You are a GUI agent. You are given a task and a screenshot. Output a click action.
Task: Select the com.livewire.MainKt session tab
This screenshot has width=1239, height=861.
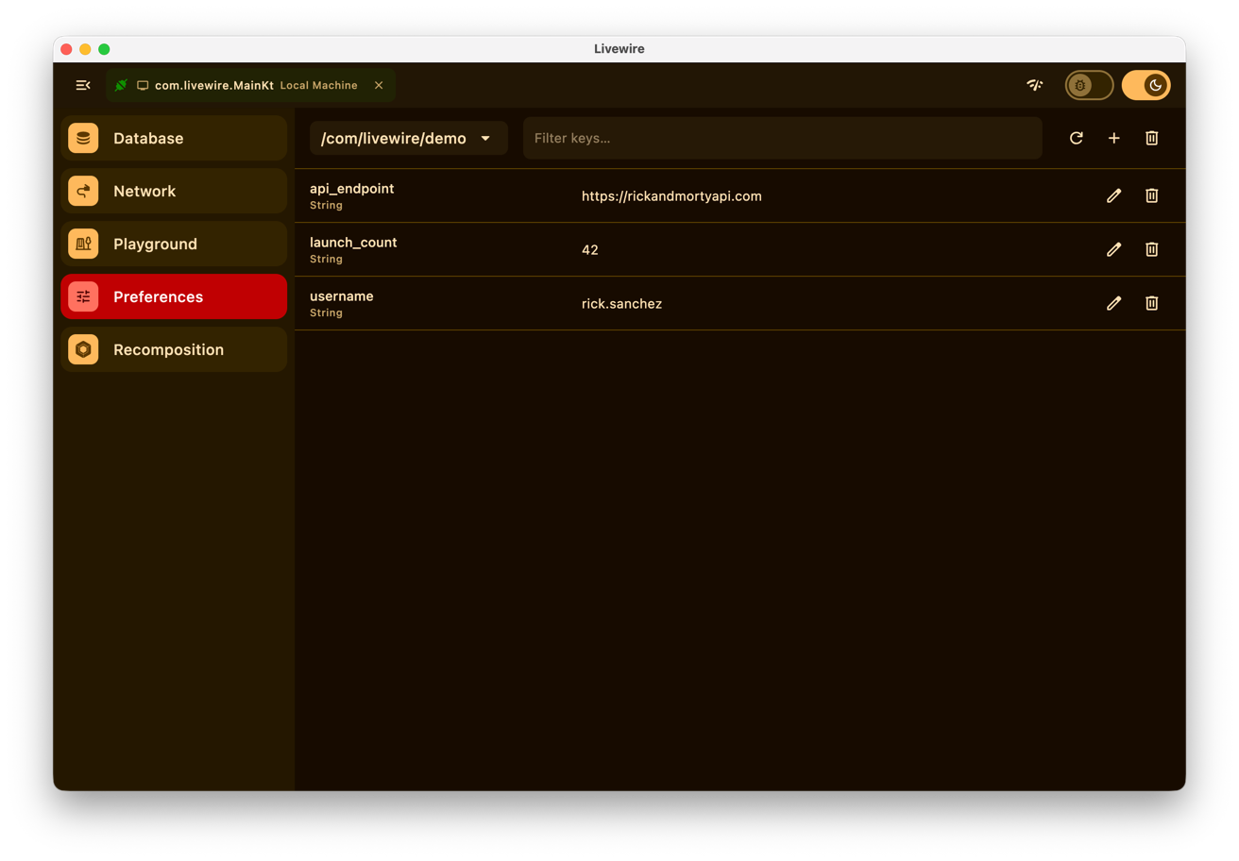tap(250, 85)
